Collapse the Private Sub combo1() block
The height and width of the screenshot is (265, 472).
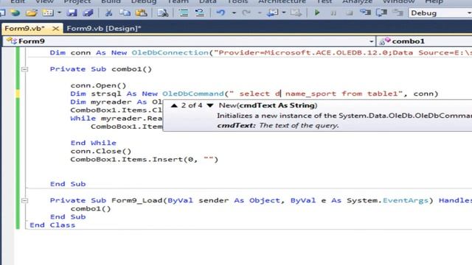point(24,69)
